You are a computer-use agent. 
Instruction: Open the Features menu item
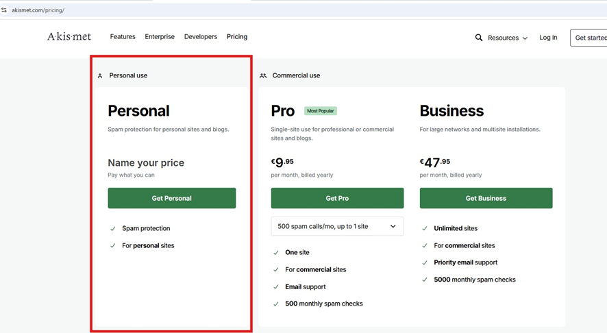click(x=123, y=37)
